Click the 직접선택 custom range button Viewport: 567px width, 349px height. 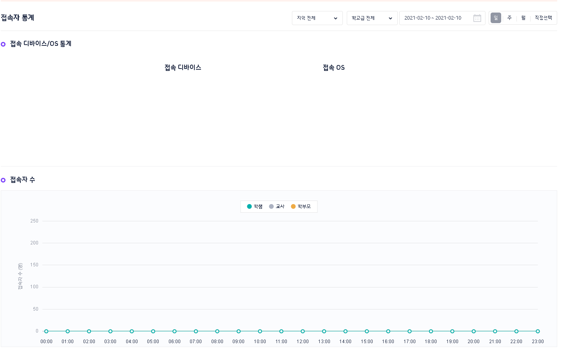pos(543,18)
